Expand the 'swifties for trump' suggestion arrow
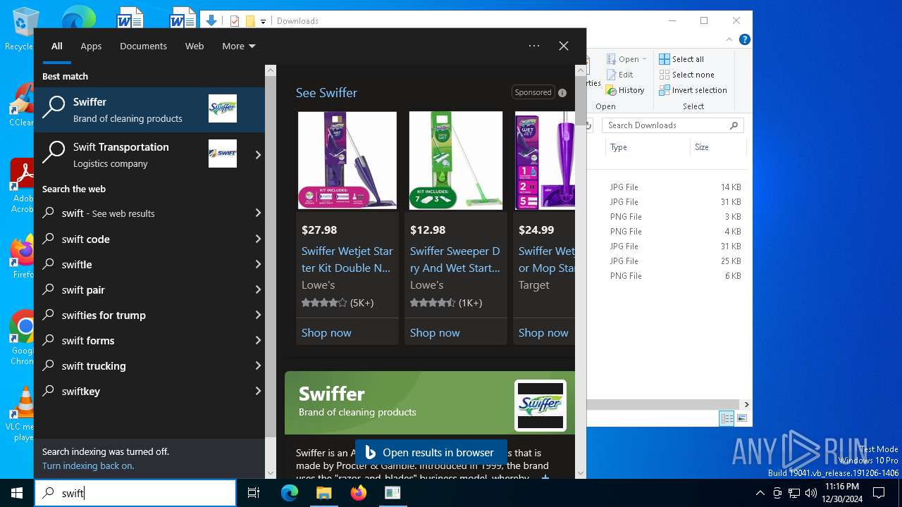 click(x=258, y=315)
